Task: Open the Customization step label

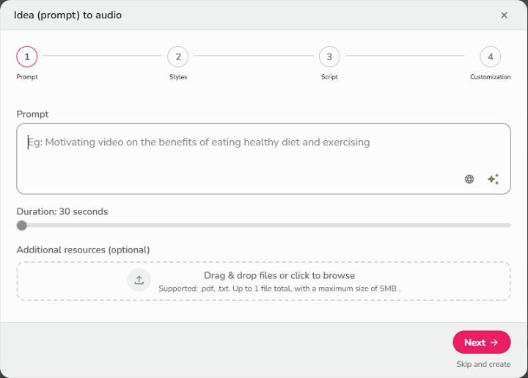Action: 490,77
